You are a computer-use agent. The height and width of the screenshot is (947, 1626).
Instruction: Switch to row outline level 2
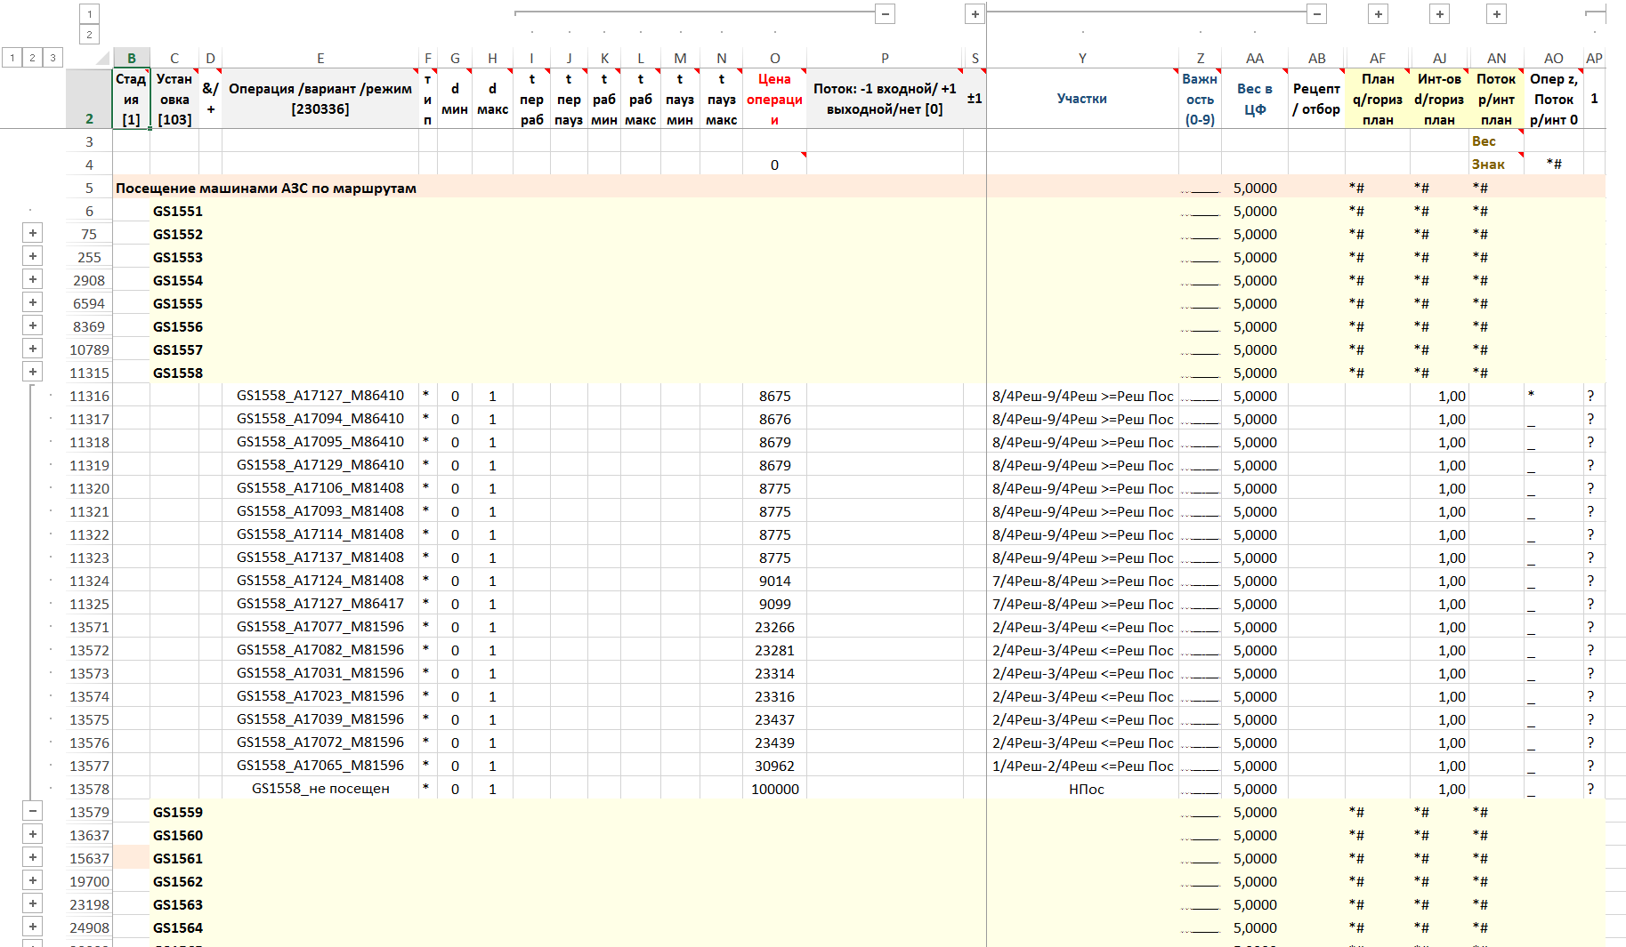[32, 58]
